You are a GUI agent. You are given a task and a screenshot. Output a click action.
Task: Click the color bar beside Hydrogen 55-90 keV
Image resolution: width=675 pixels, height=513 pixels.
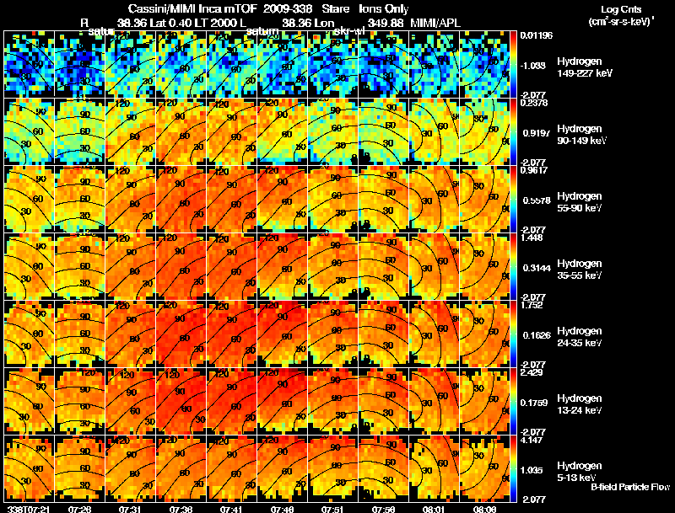click(513, 200)
